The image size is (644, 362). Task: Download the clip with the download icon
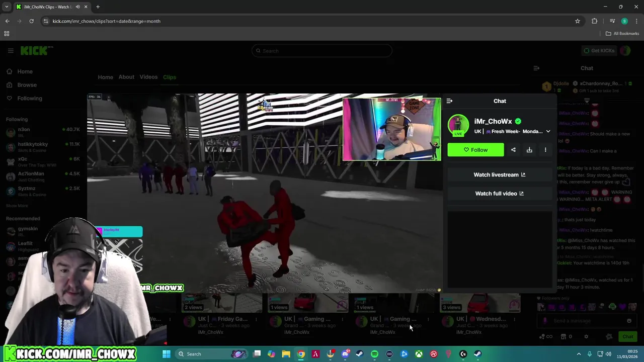pos(529,150)
